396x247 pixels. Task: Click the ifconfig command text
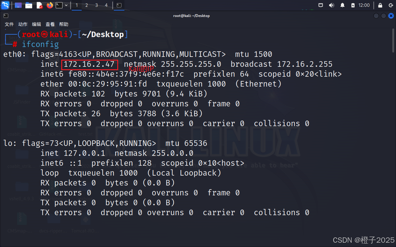coord(40,45)
